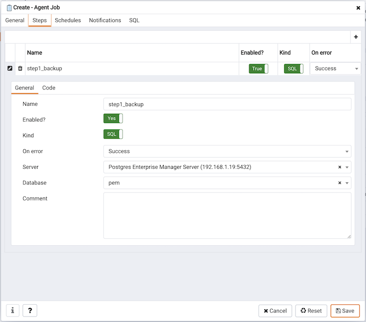Save the agent job
The image size is (366, 322).
click(x=345, y=311)
